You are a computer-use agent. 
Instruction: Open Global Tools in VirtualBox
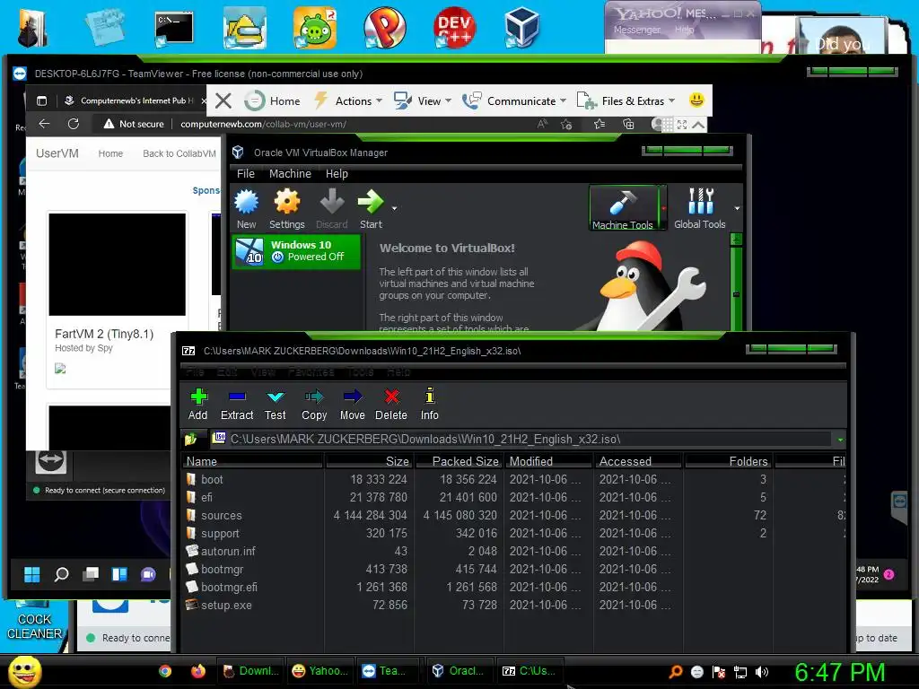(700, 208)
